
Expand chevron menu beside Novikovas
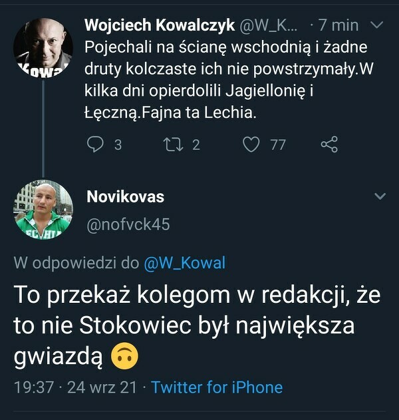pos(380,197)
